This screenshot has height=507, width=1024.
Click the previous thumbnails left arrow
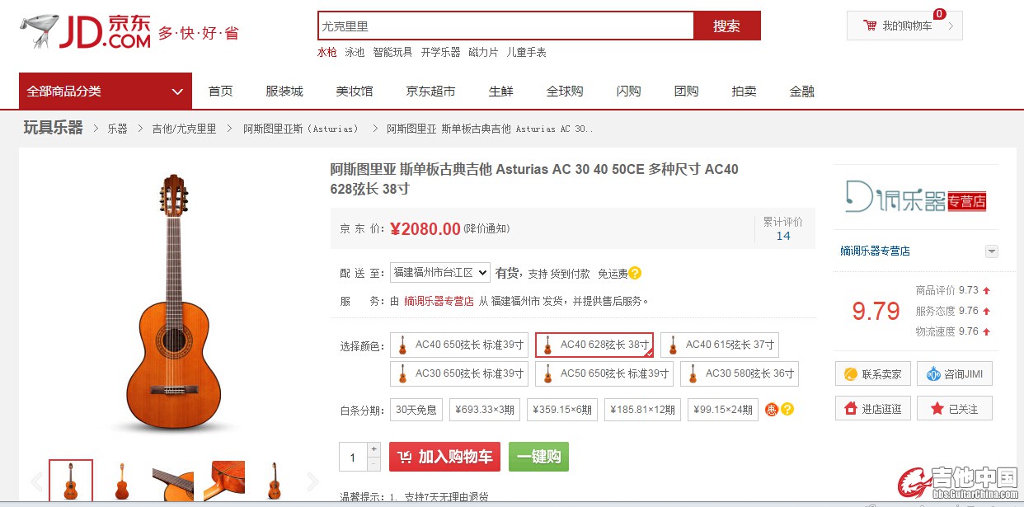(36, 481)
